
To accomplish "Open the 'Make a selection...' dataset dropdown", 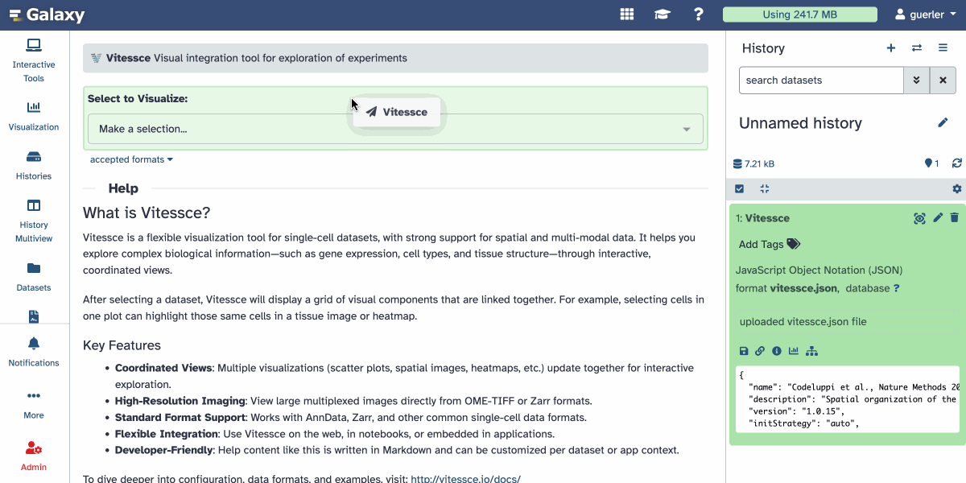I will 395,129.
